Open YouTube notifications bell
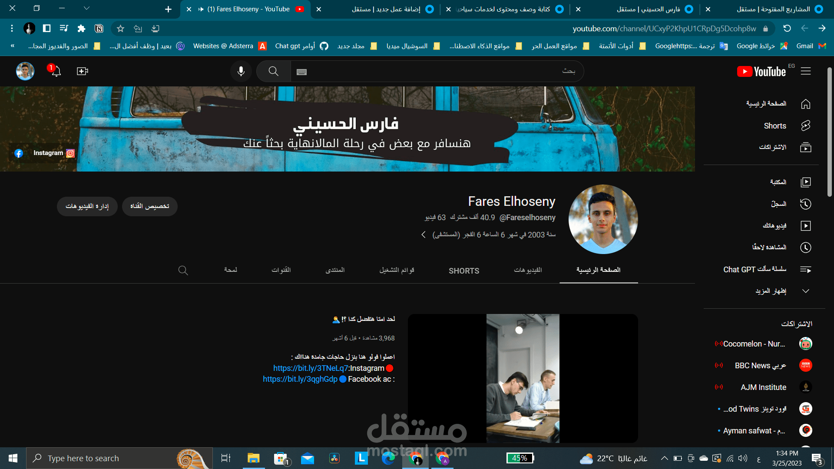The height and width of the screenshot is (469, 834). (x=56, y=71)
